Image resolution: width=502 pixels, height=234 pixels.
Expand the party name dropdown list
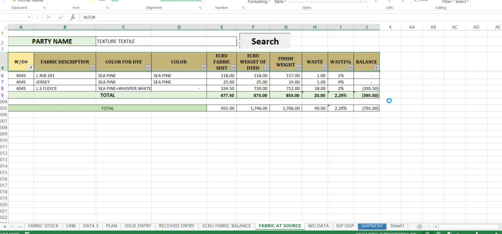pyautogui.click(x=240, y=42)
